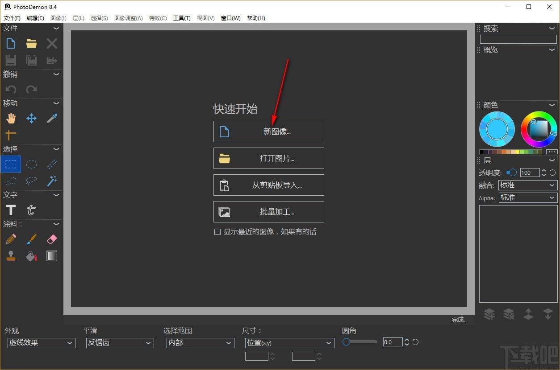This screenshot has width=560, height=370.
Task: Open the 特效(C) menu
Action: [x=158, y=18]
